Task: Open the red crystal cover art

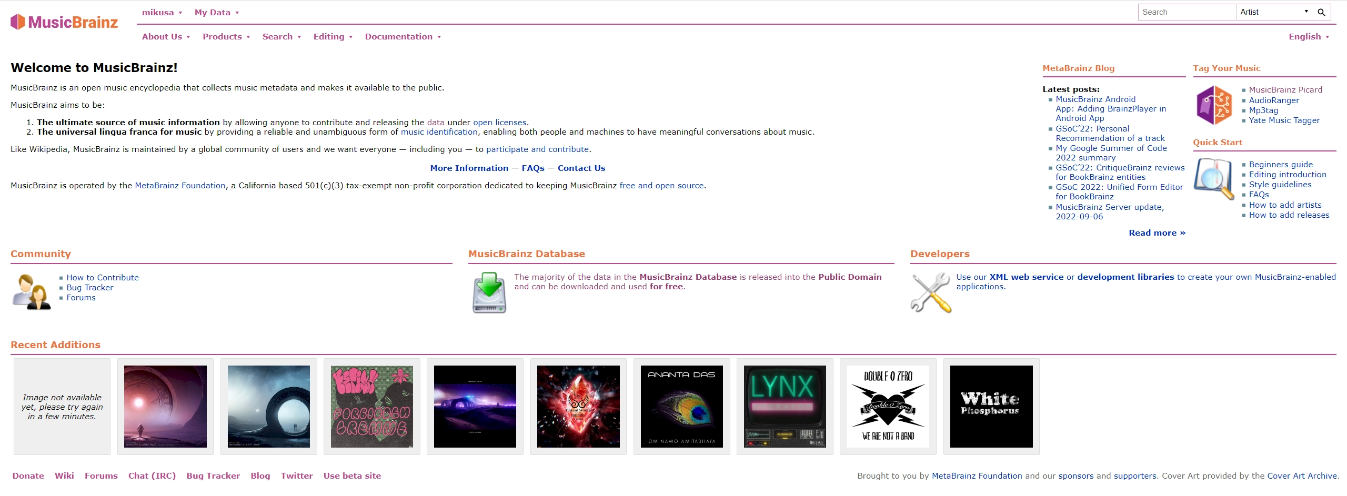Action: coord(578,407)
